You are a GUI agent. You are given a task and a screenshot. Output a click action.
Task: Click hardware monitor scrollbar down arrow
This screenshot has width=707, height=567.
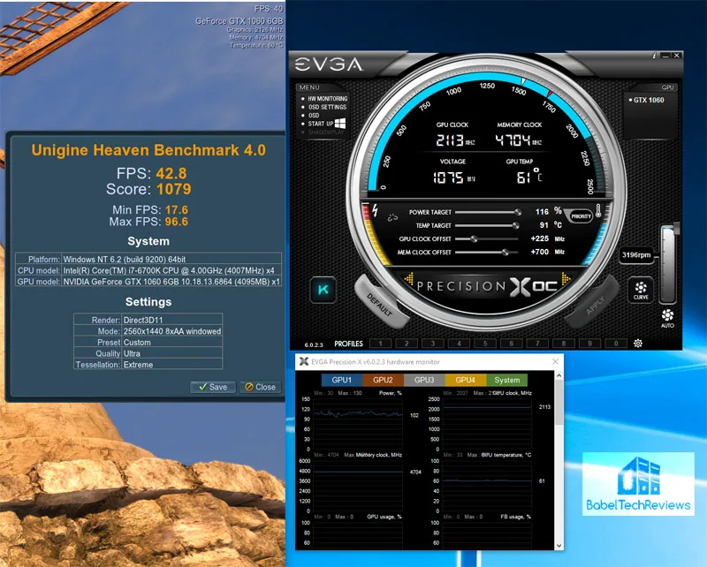point(559,546)
